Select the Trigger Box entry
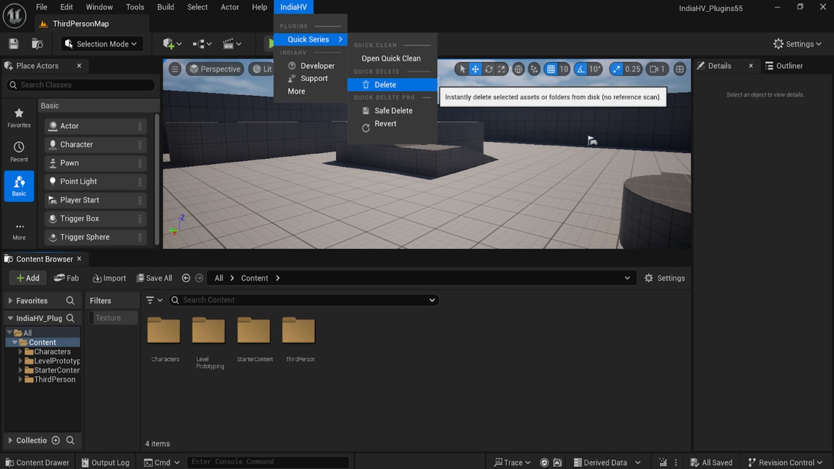834x469 pixels. (95, 219)
